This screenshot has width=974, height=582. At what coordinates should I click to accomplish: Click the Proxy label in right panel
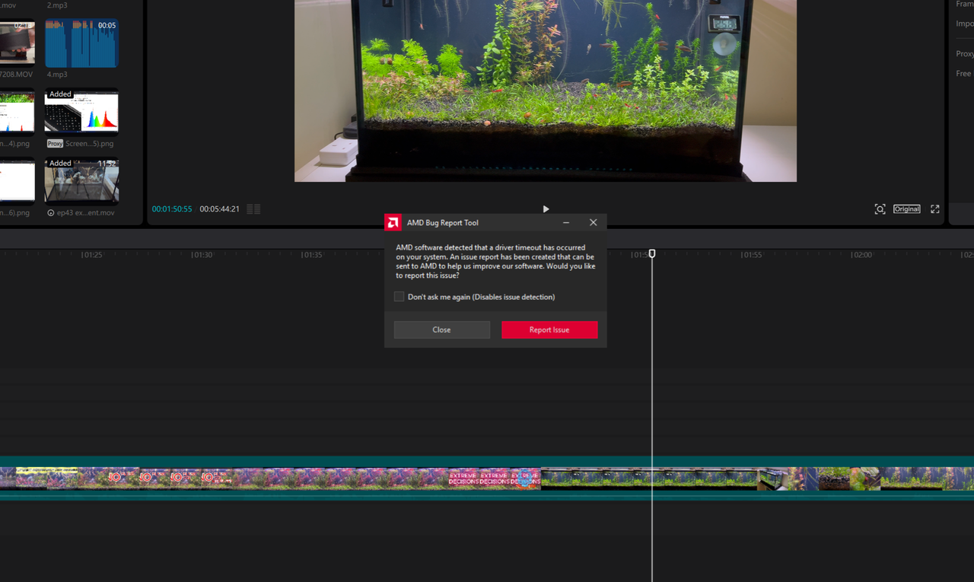click(965, 54)
